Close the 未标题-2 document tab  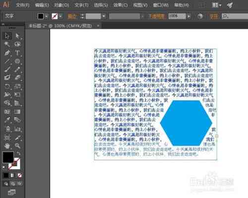[98, 26]
